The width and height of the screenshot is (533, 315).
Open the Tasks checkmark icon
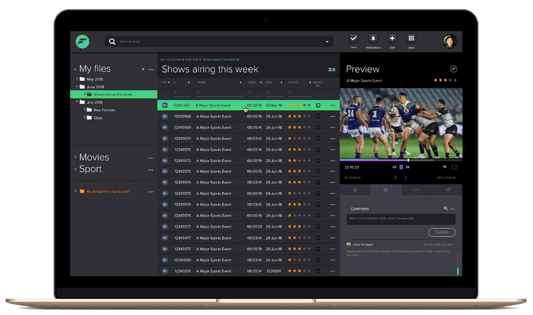click(x=354, y=39)
